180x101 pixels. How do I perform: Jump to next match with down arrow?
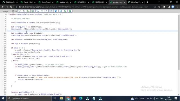click(x=42, y=11)
